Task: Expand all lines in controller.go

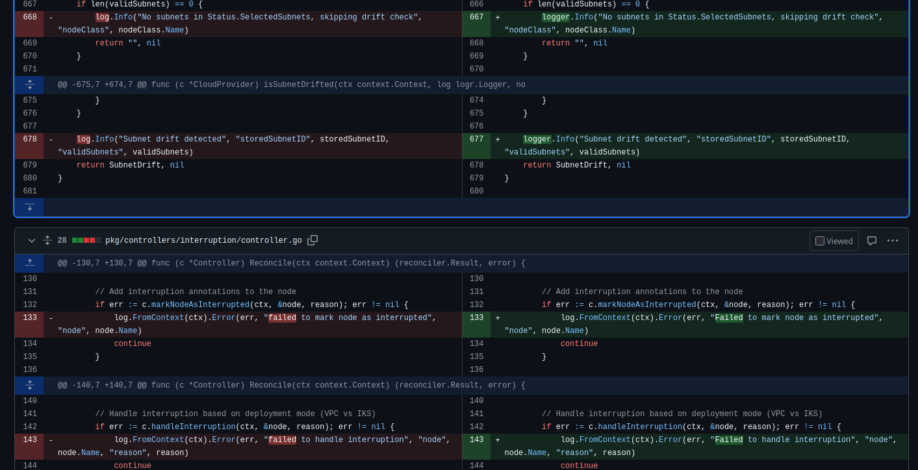Action: [x=47, y=241]
